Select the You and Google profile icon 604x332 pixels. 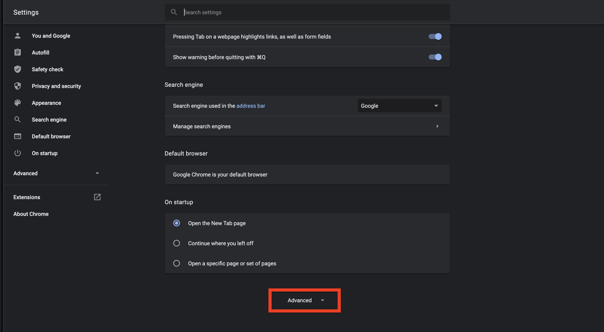click(18, 36)
